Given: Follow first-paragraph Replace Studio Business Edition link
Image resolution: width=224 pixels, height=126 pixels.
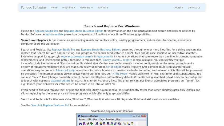Looking at the screenshot, I should click(83, 31).
